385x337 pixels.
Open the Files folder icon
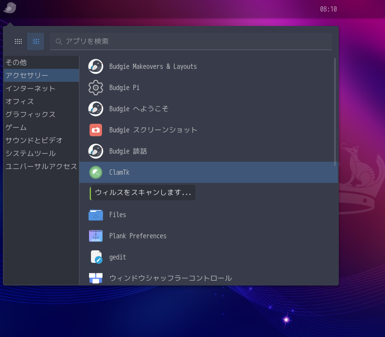(96, 215)
